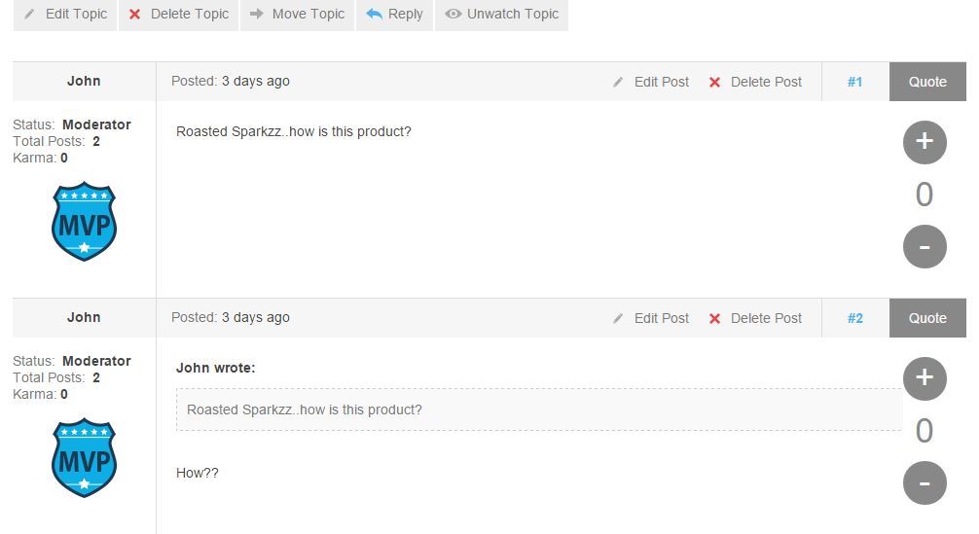Click the Move Topic arrow button

click(298, 15)
